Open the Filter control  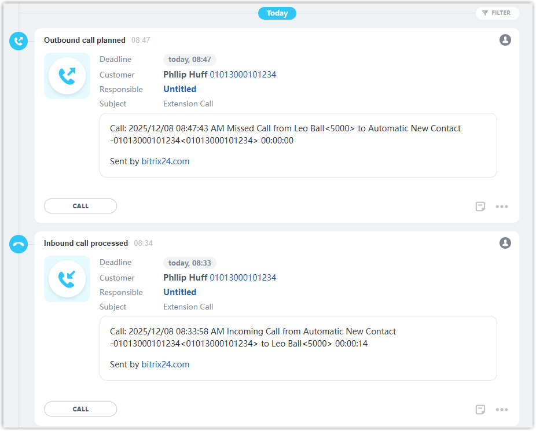pos(497,13)
